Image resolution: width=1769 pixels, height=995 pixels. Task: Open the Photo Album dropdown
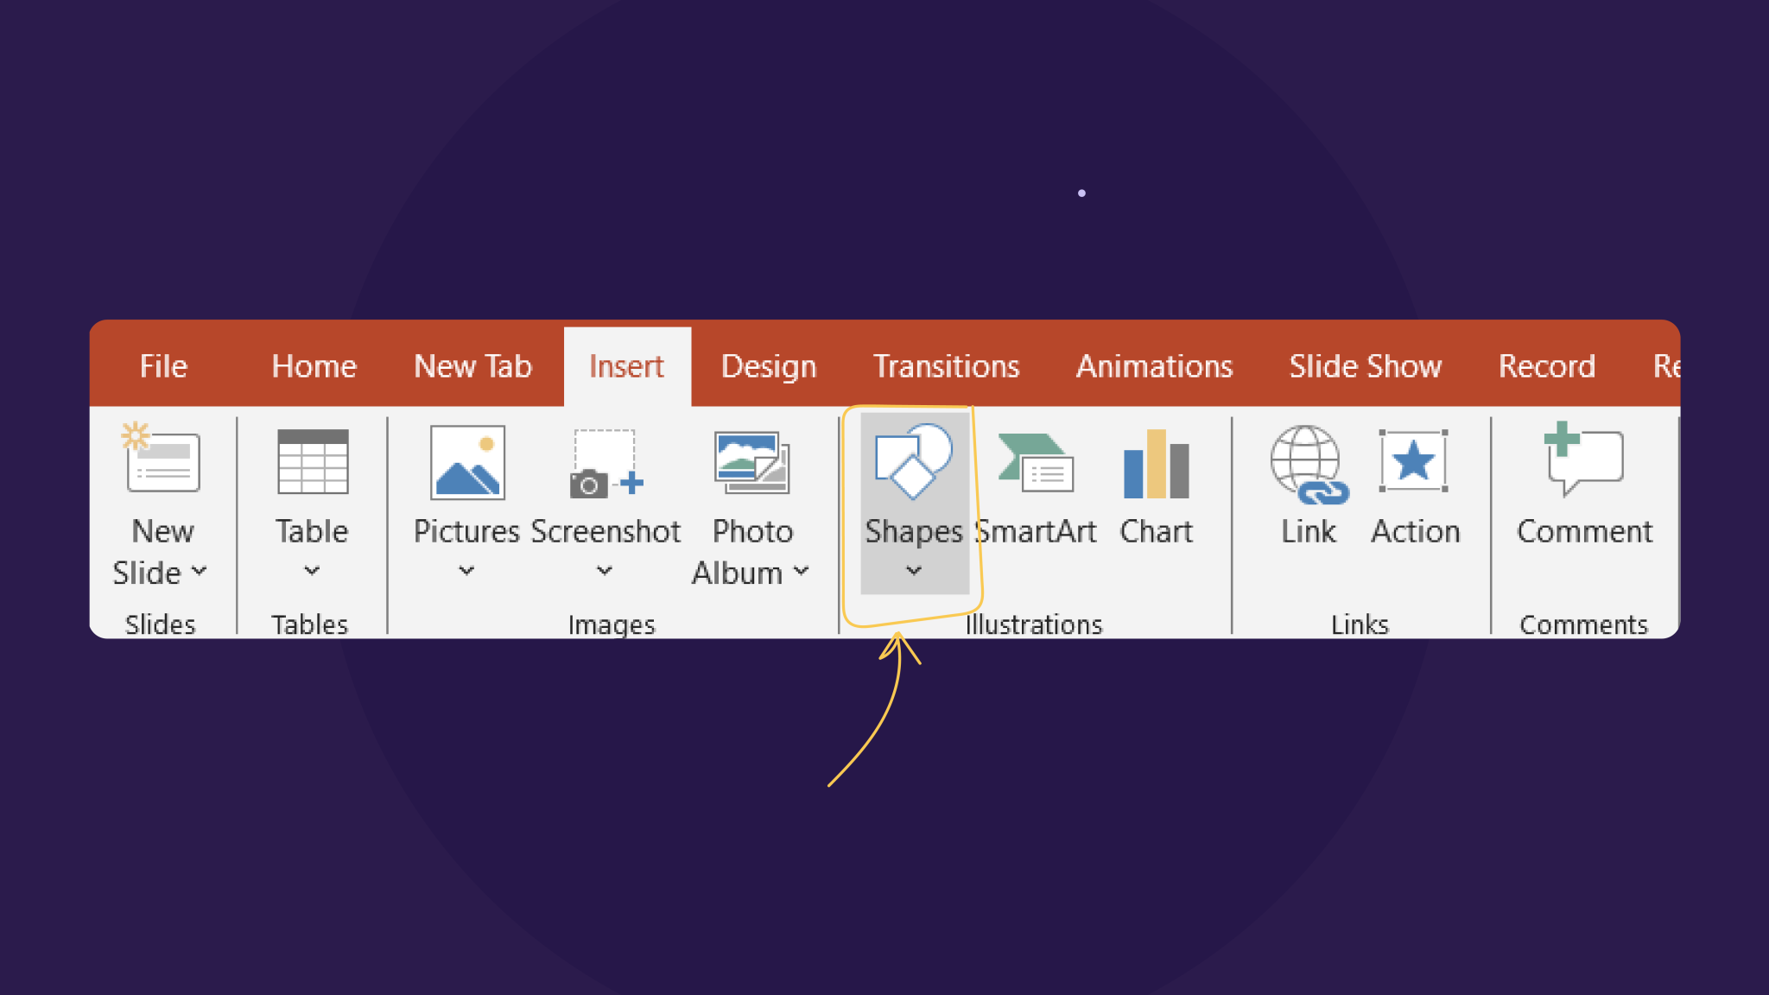pyautogui.click(x=802, y=572)
